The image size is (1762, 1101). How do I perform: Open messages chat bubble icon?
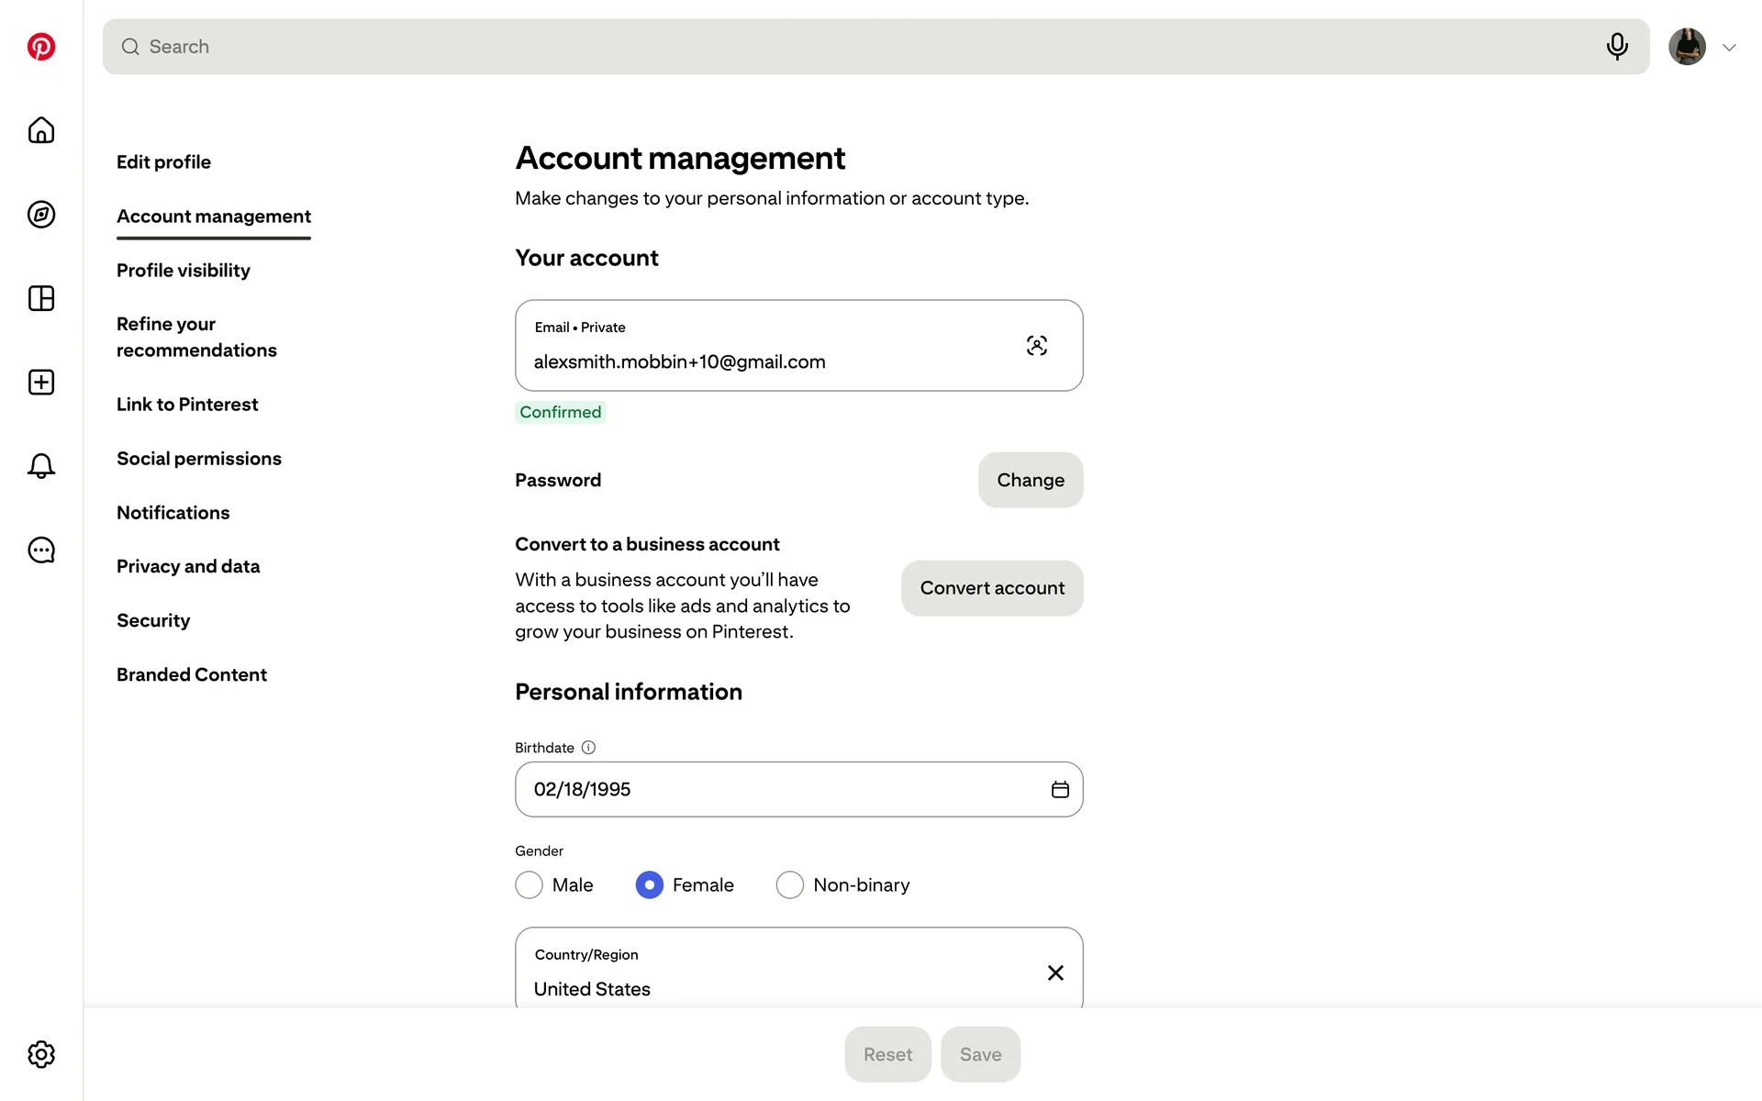tap(41, 550)
